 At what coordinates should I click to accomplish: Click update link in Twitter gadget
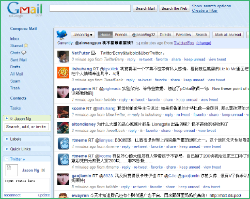[x=44, y=195]
